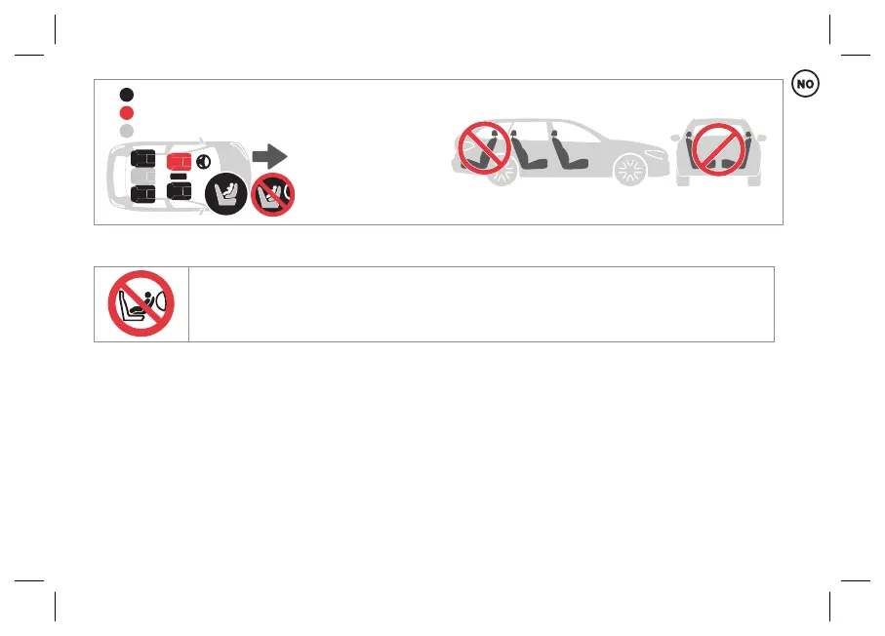The width and height of the screenshot is (885, 636).
Task: Select the red legend dot
Action: coord(127,113)
